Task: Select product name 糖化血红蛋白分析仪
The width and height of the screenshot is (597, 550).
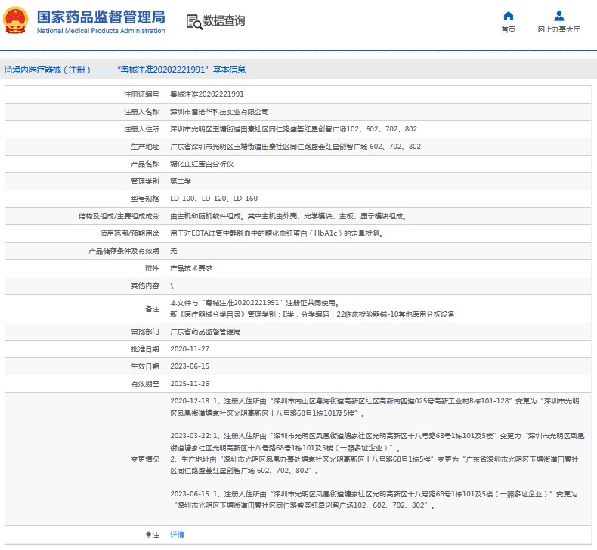Action: point(202,164)
